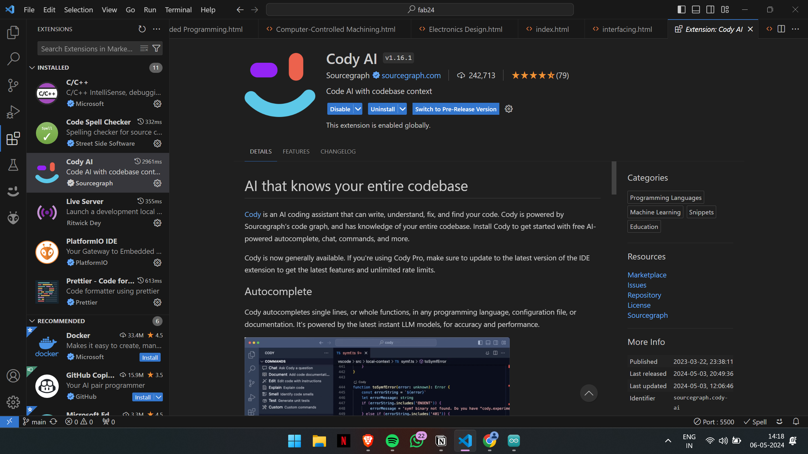Collapse the INSTALLED extensions section

(32, 67)
